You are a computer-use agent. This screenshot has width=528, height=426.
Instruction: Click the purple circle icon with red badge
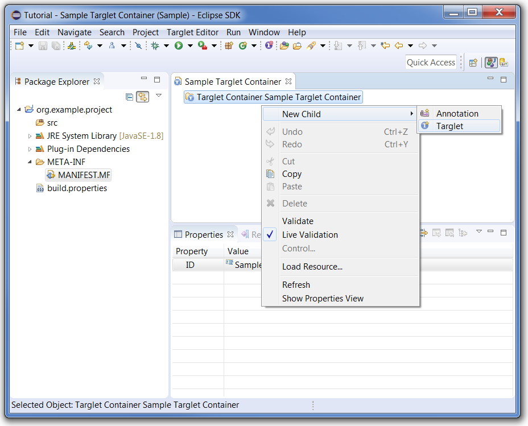point(269,45)
